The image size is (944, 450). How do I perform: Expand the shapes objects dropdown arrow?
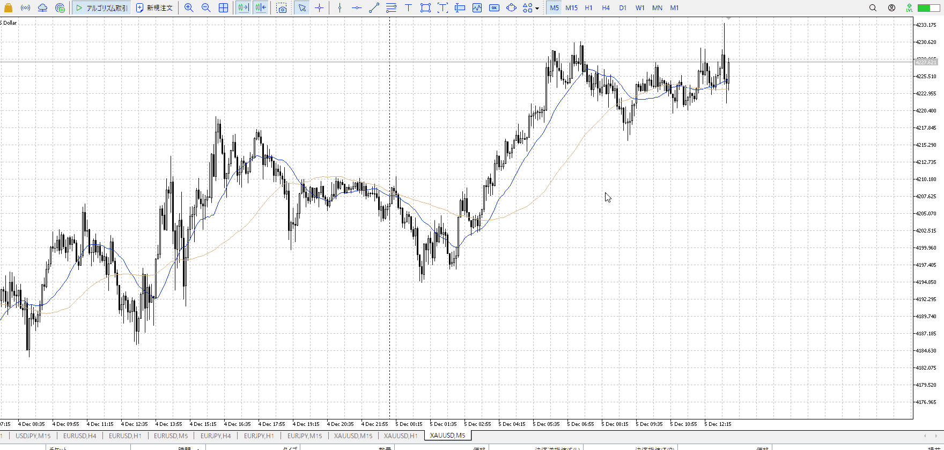(x=537, y=9)
